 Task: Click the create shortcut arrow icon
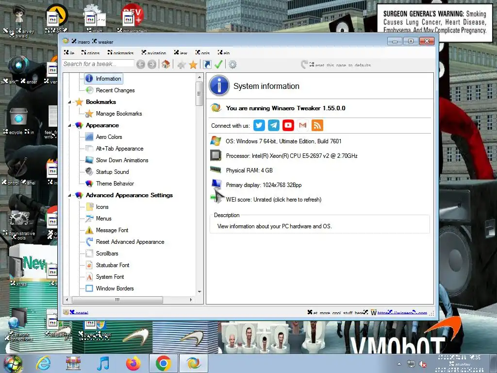[207, 65]
